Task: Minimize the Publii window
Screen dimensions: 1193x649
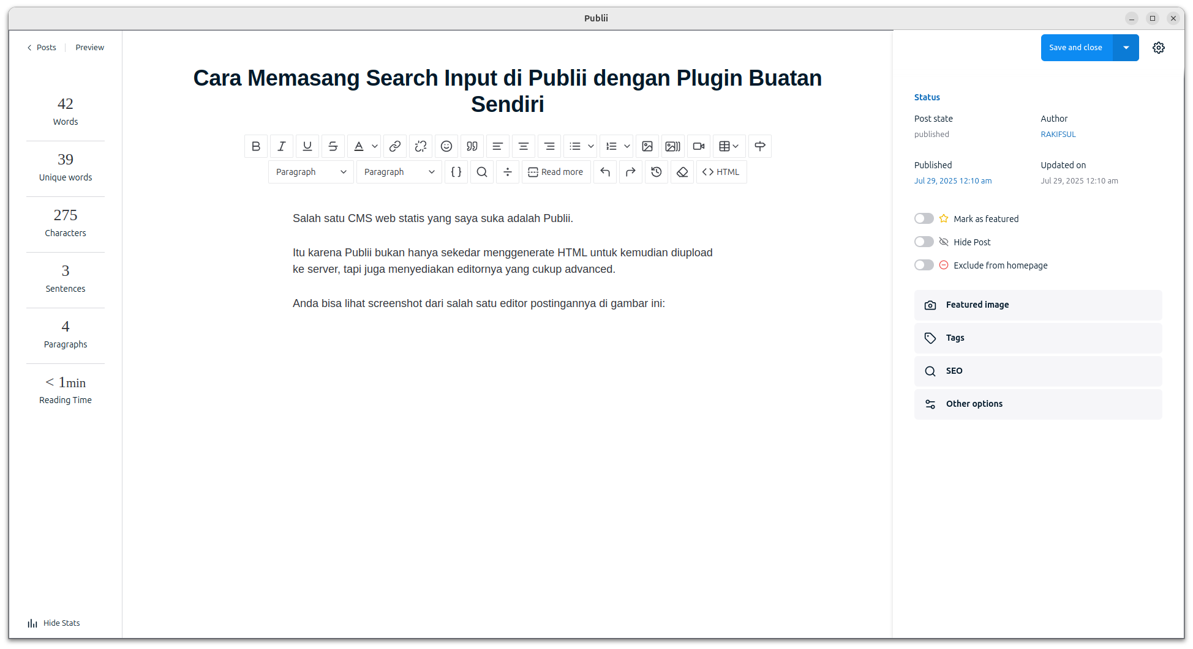Action: point(1132,18)
